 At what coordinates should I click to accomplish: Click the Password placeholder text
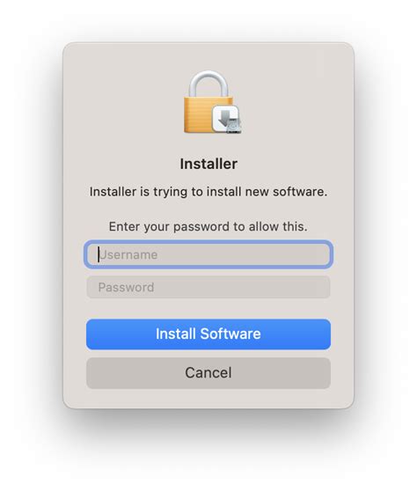point(126,288)
